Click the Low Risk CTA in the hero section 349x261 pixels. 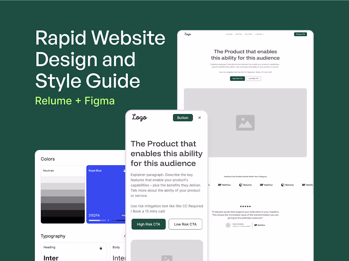coord(253,78)
